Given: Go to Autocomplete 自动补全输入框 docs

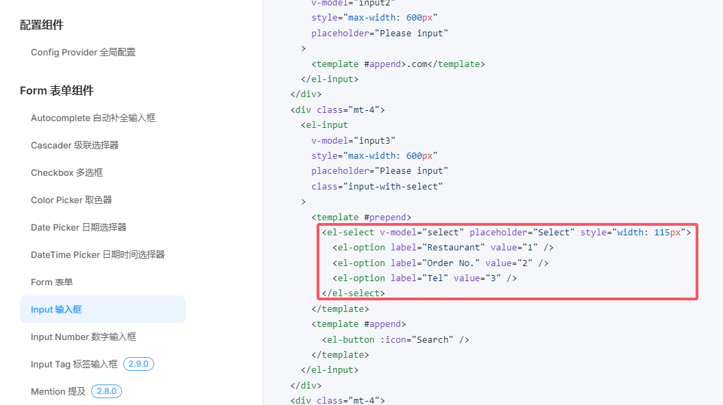Looking at the screenshot, I should click(93, 118).
